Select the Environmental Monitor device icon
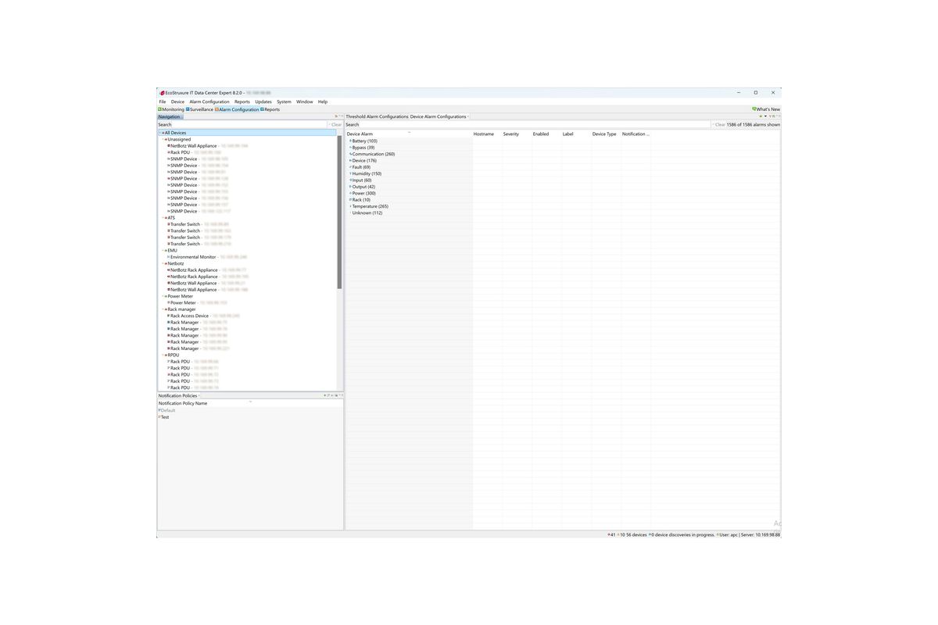 click(x=168, y=257)
